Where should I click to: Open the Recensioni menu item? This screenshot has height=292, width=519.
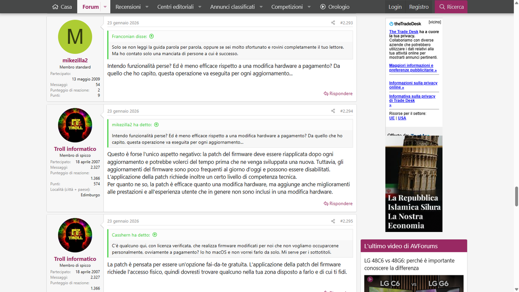(x=128, y=7)
